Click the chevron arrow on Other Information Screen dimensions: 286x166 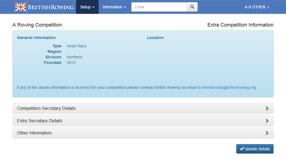point(267,133)
